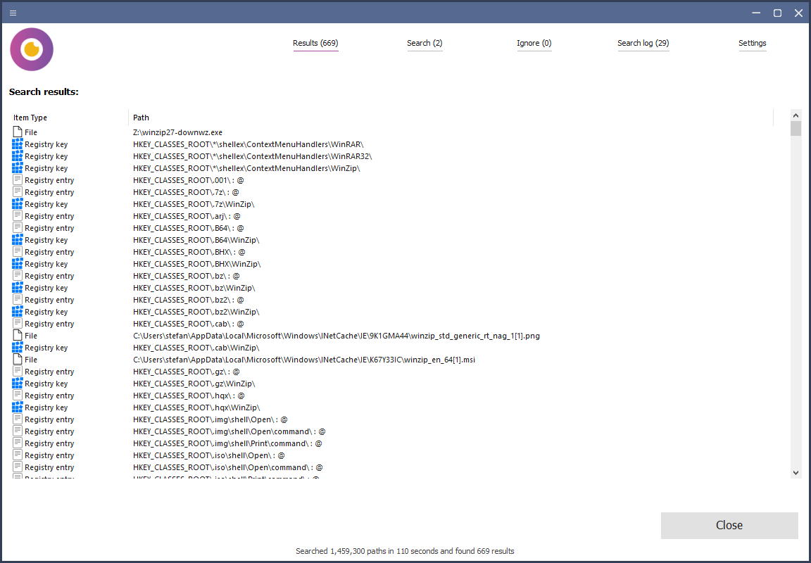The height and width of the screenshot is (563, 811).
Task: Select path ContextMenuHandlers\WinRAR32\
Action: 253,156
